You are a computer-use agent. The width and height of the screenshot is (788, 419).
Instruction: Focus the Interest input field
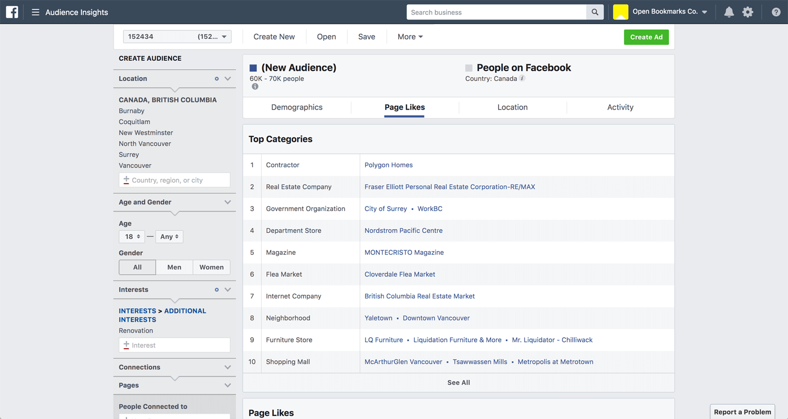tap(174, 345)
